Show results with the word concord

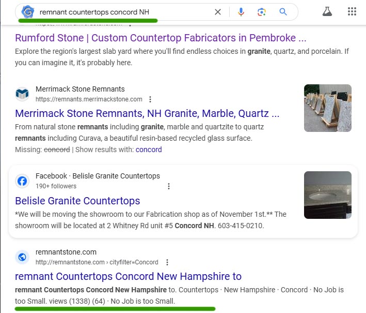pyautogui.click(x=149, y=150)
